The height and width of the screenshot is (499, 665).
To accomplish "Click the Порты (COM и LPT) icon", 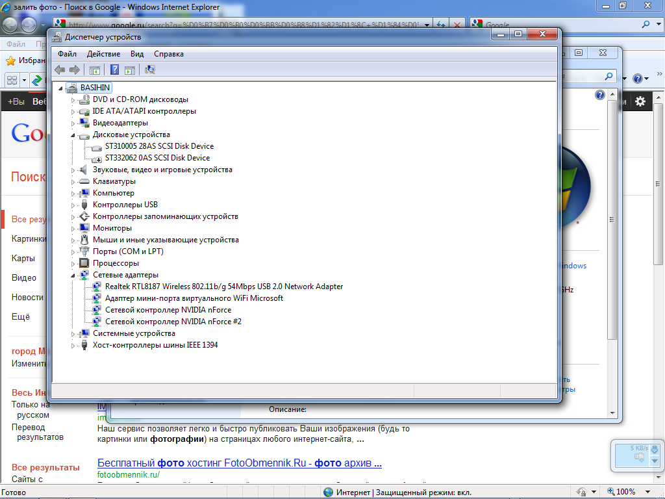I will (84, 251).
